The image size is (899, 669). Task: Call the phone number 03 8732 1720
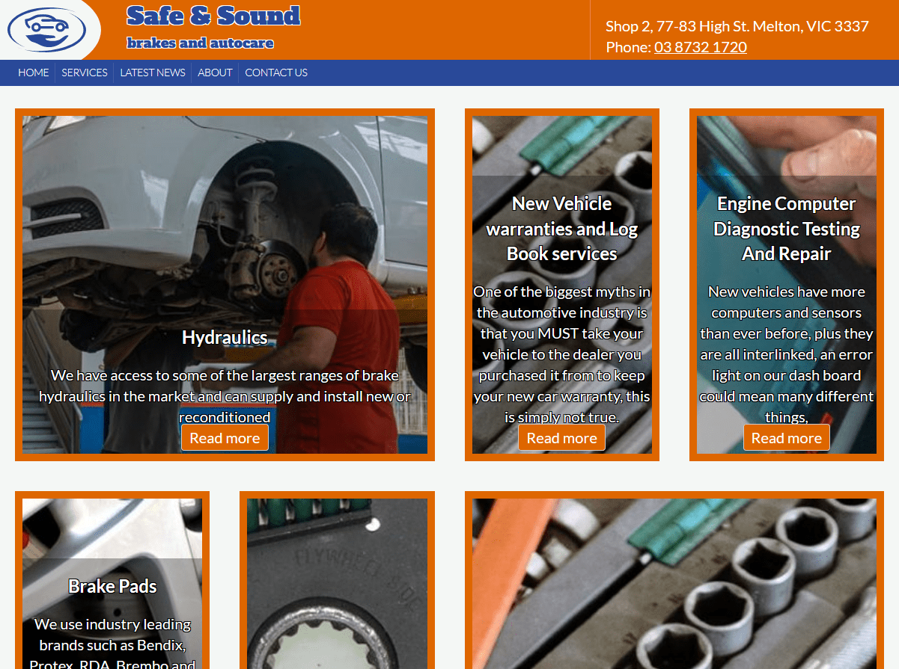701,47
